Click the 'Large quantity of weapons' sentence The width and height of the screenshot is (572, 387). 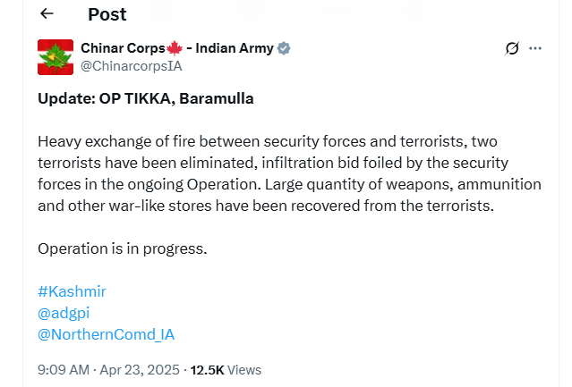tap(289, 195)
